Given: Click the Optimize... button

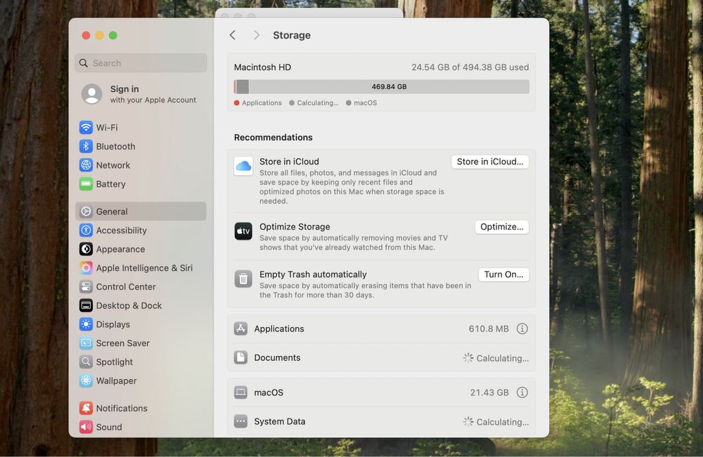Looking at the screenshot, I should tap(501, 227).
